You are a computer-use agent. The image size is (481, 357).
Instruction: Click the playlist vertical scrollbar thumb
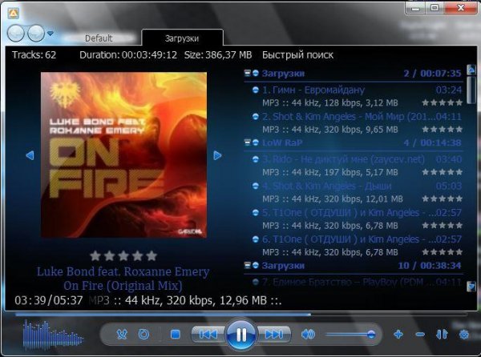pyautogui.click(x=471, y=90)
